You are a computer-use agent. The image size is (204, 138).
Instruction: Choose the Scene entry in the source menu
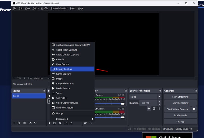click(x=72, y=93)
